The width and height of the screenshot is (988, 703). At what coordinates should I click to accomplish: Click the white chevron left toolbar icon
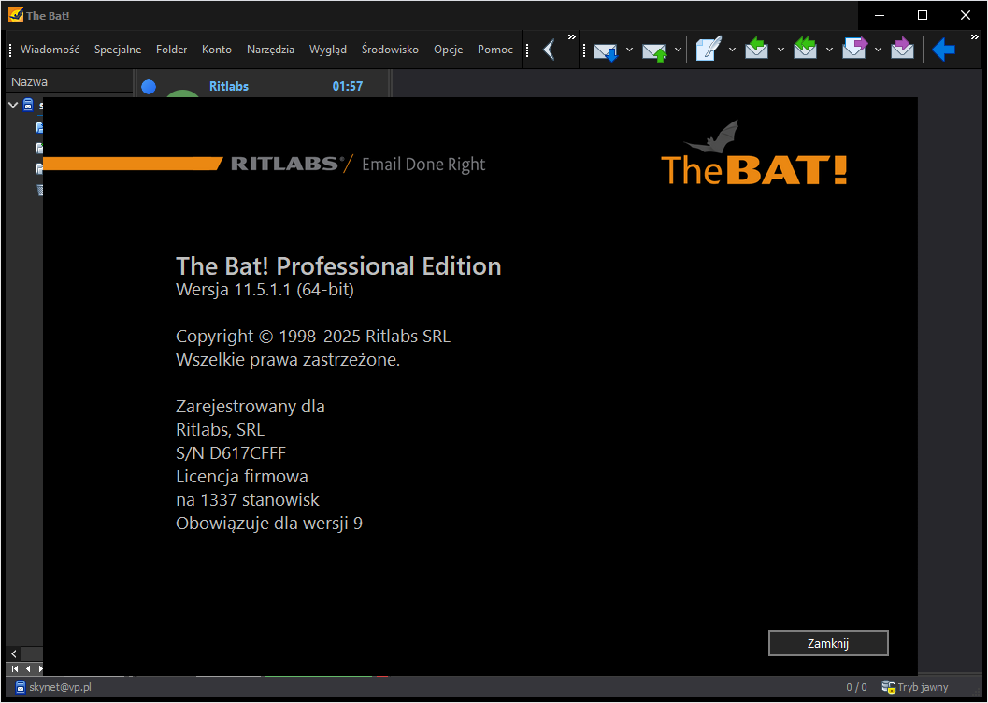[x=550, y=50]
